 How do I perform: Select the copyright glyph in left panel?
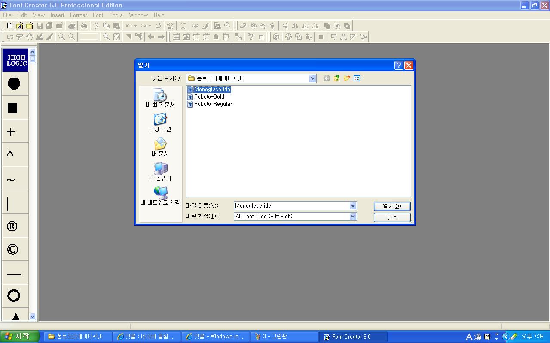tap(13, 250)
